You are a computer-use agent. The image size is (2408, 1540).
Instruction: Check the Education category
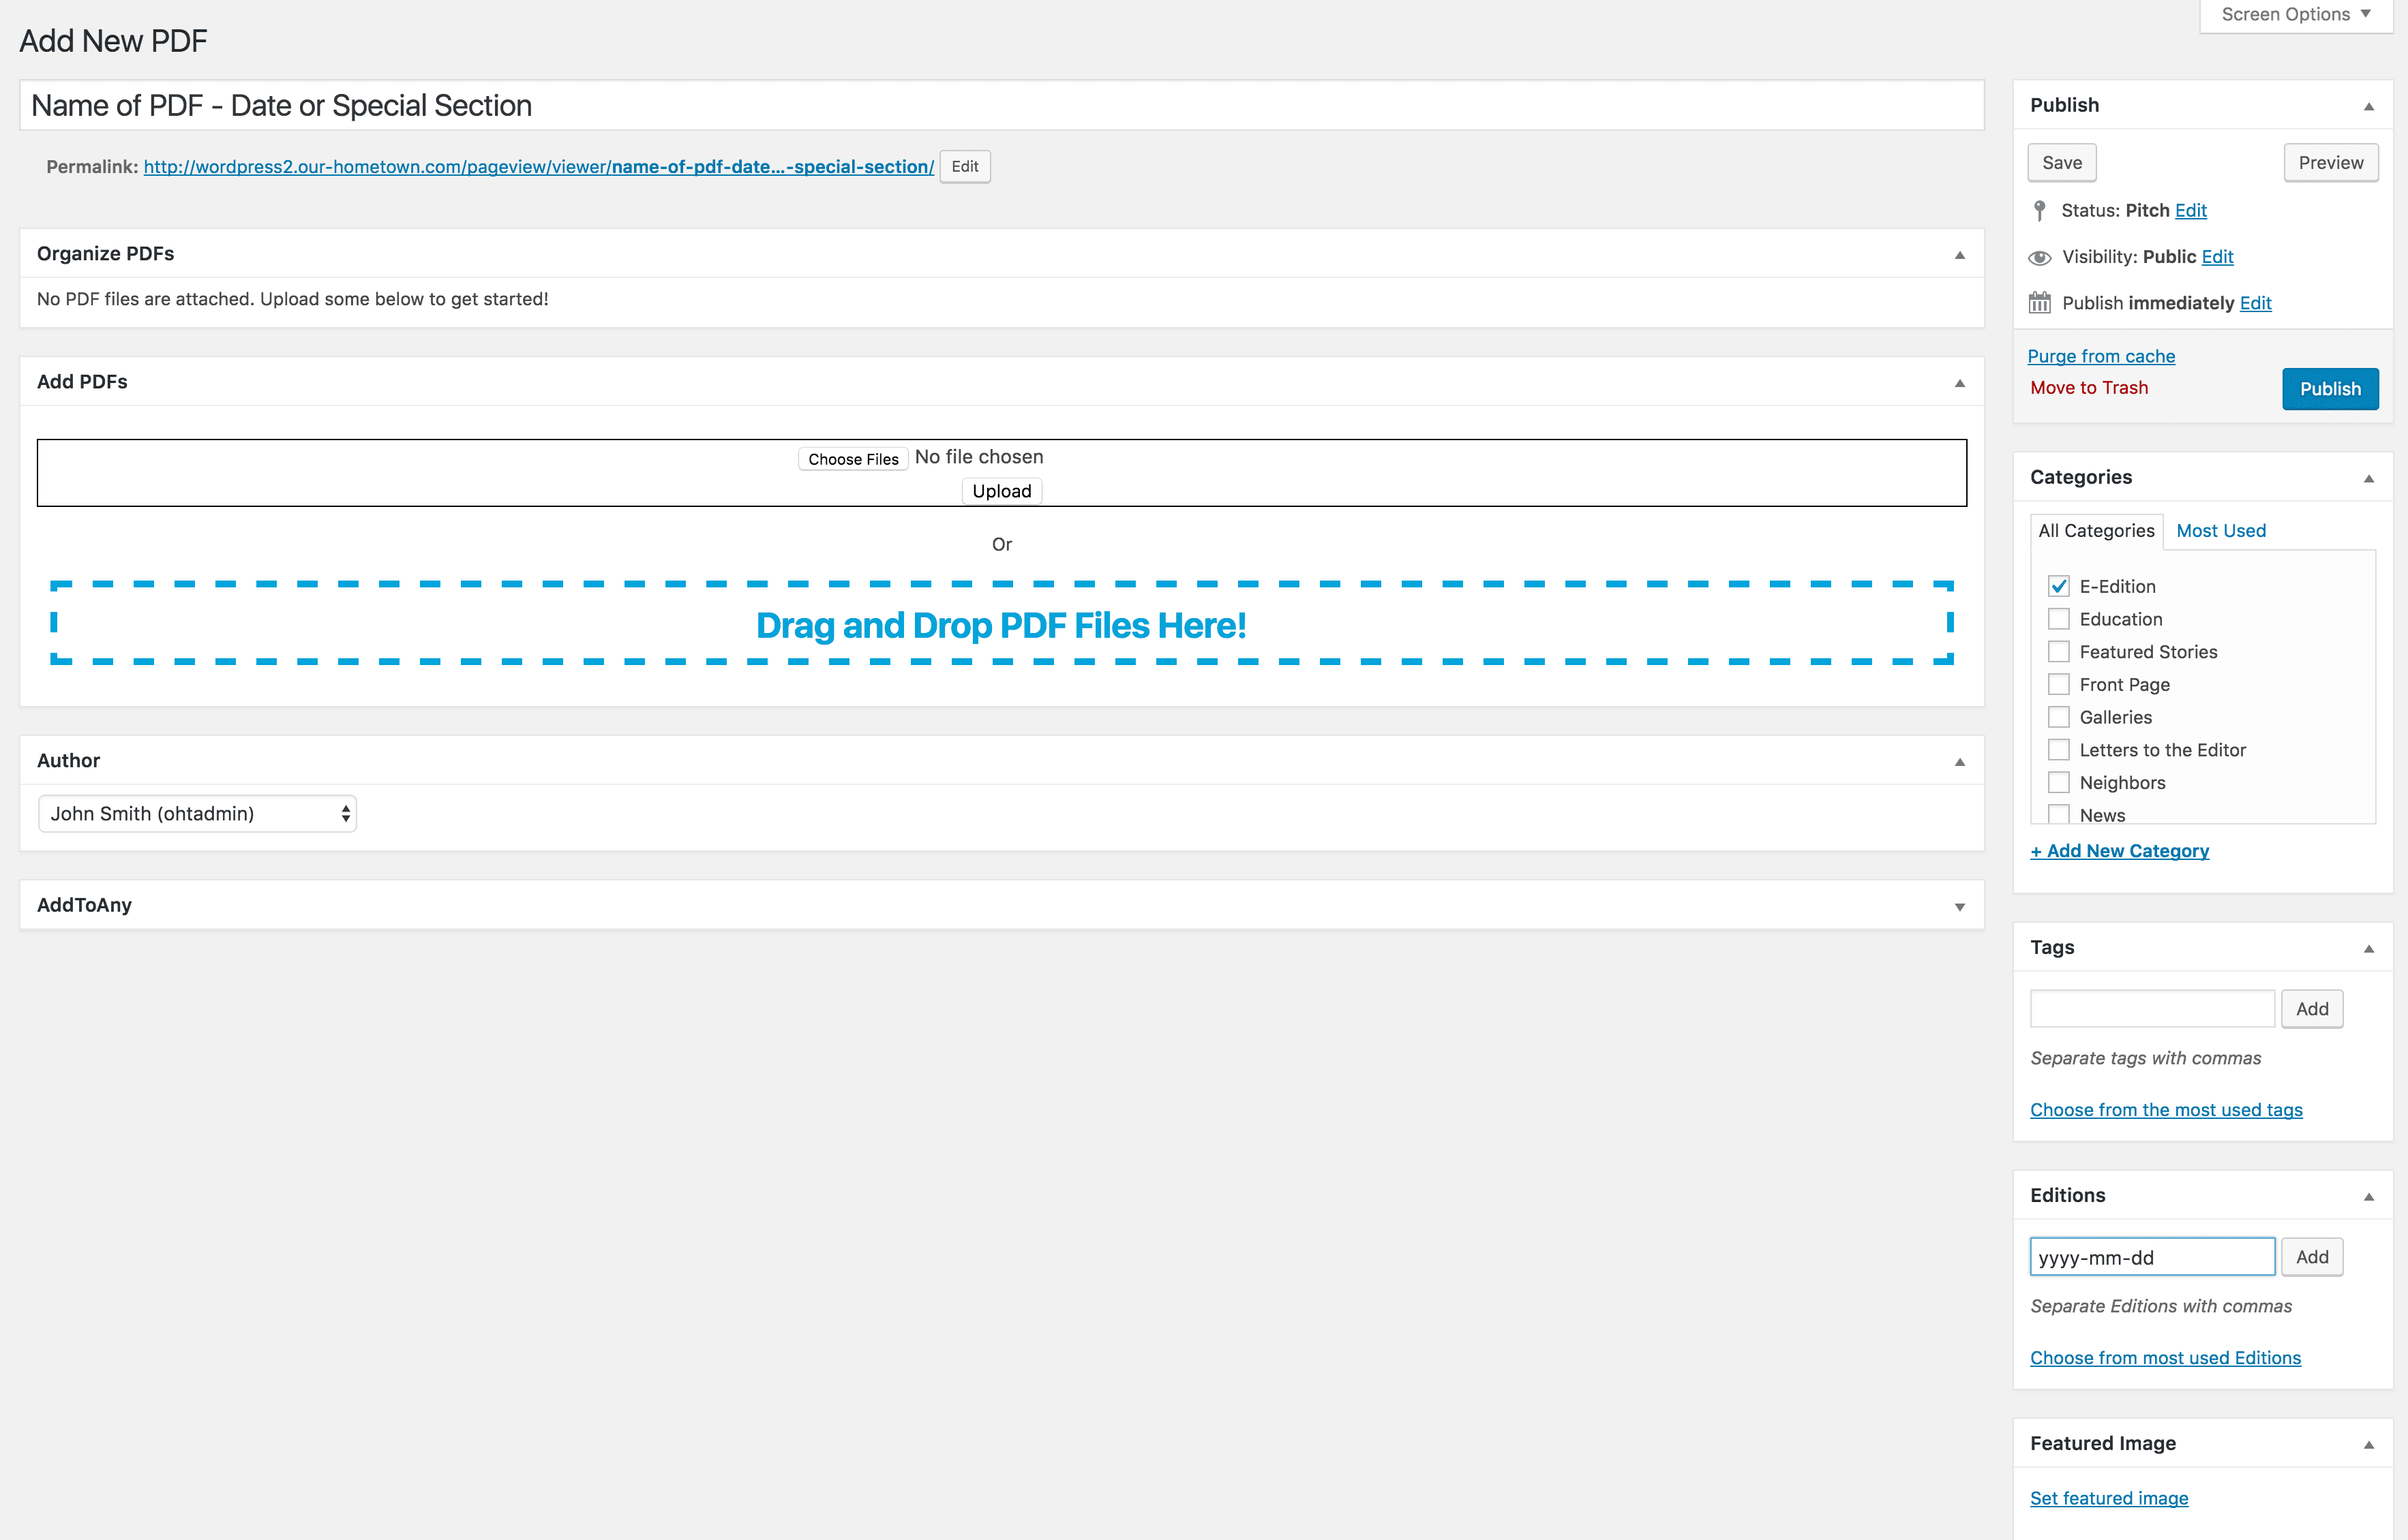pyautogui.click(x=2058, y=619)
